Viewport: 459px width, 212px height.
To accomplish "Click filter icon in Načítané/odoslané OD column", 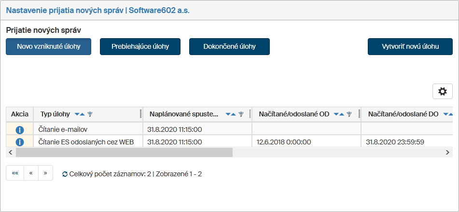I will point(349,114).
